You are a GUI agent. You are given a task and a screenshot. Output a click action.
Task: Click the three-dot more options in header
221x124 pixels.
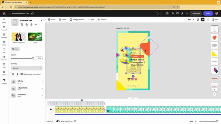pyautogui.click(x=186, y=13)
